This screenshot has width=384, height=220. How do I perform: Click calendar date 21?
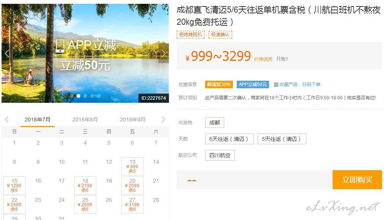(x=156, y=181)
